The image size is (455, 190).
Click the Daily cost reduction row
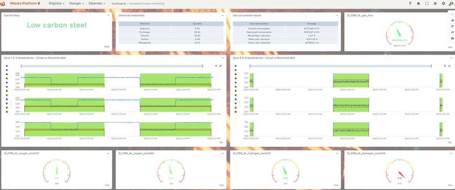coord(286,39)
